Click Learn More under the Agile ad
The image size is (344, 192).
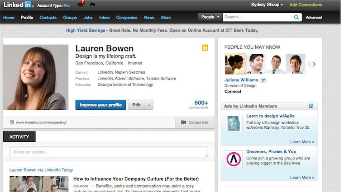click(x=302, y=142)
